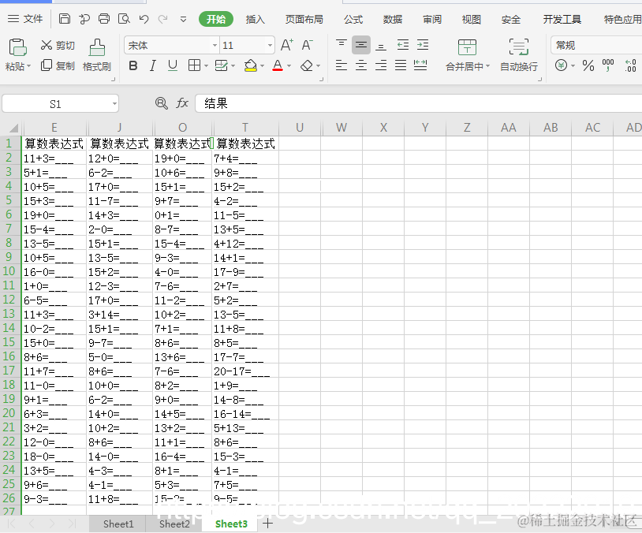Click the fx insert function icon
Image resolution: width=642 pixels, height=533 pixels.
pyautogui.click(x=182, y=103)
